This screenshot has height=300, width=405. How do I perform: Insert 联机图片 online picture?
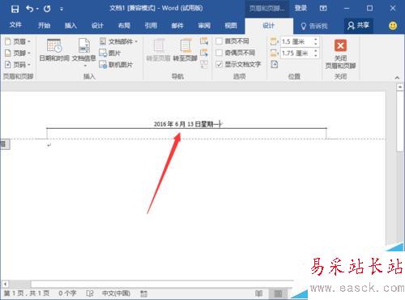click(116, 65)
